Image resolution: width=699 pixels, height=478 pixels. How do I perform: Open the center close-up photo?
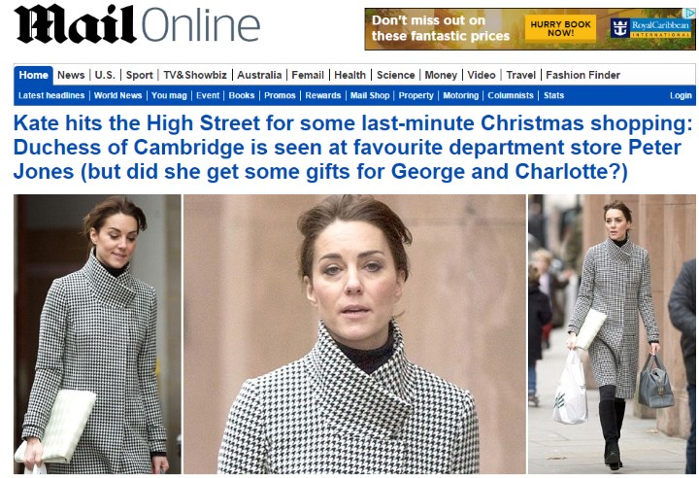354,334
